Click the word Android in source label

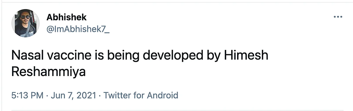point(163,95)
